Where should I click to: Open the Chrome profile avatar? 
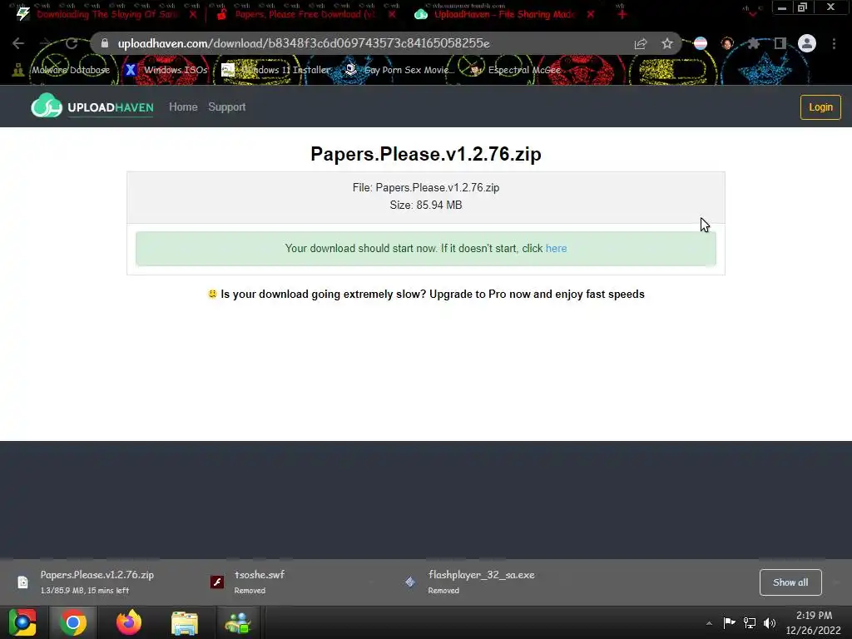807,43
